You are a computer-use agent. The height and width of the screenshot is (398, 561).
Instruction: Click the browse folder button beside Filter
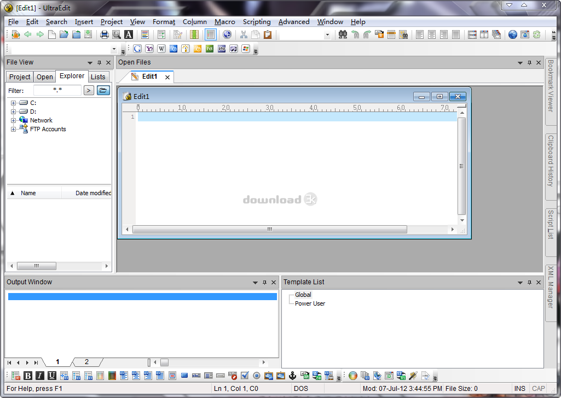pos(103,90)
